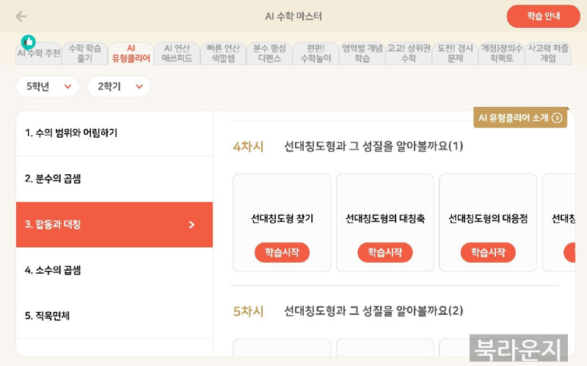Click the thumbs-up badge on AI 수학 추천

pos(29,42)
